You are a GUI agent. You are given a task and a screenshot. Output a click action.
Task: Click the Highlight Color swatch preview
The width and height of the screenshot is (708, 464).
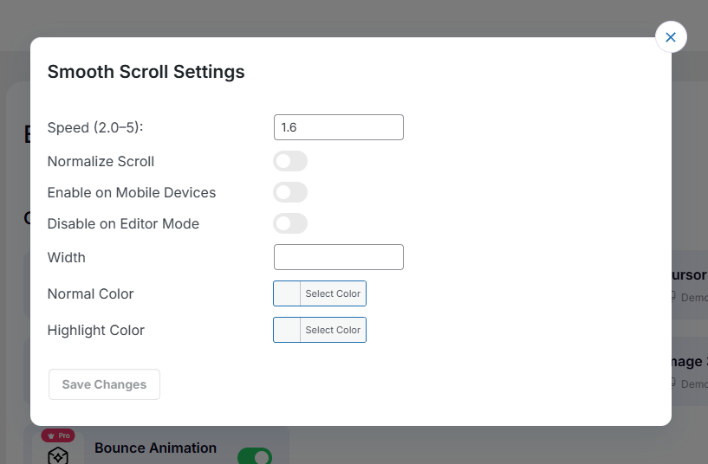click(287, 330)
